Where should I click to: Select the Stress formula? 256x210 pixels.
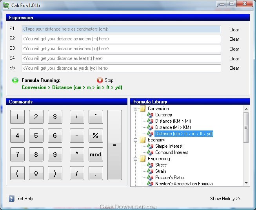(161, 165)
